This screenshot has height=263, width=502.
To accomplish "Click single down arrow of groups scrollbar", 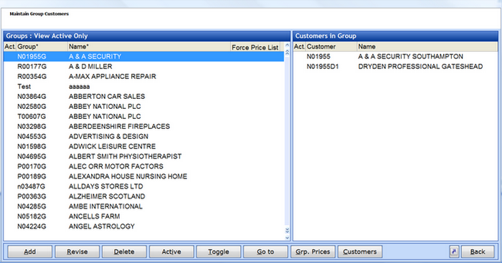I will (x=287, y=237).
